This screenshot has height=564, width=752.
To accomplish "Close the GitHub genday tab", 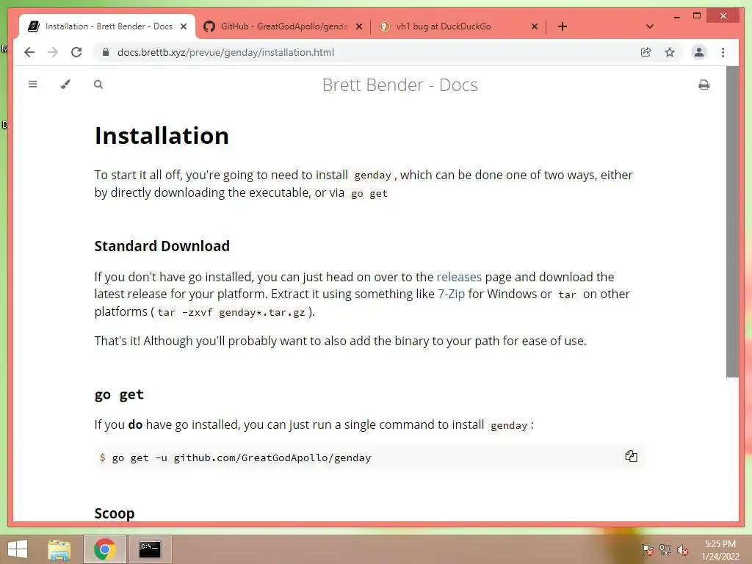I will click(358, 26).
